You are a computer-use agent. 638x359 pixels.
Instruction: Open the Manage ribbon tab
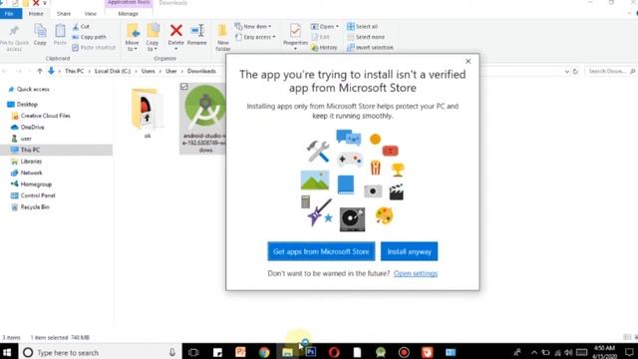click(x=129, y=13)
